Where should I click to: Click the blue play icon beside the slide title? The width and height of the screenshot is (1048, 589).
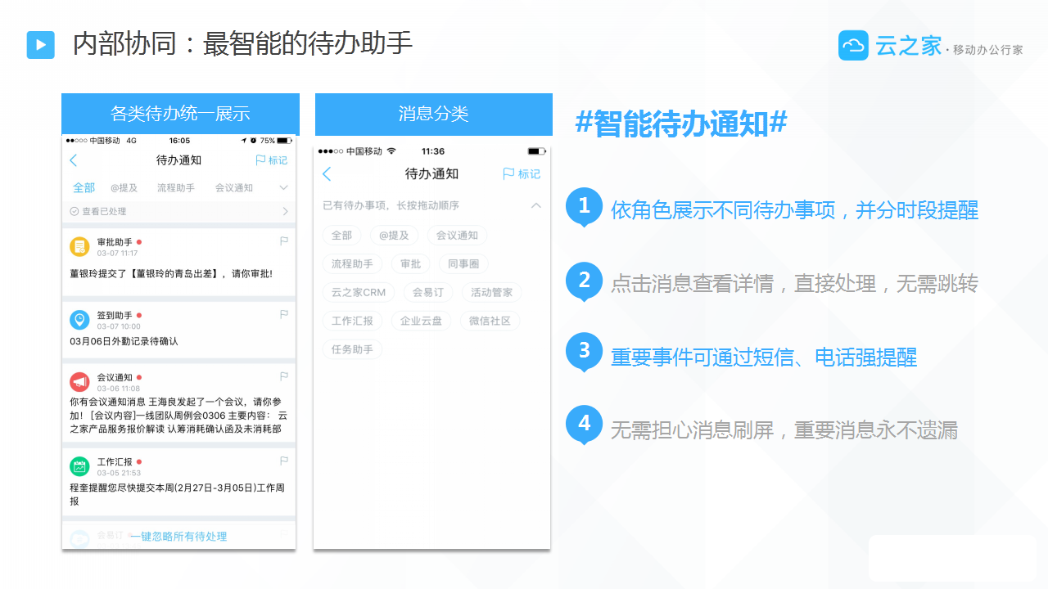(x=40, y=44)
